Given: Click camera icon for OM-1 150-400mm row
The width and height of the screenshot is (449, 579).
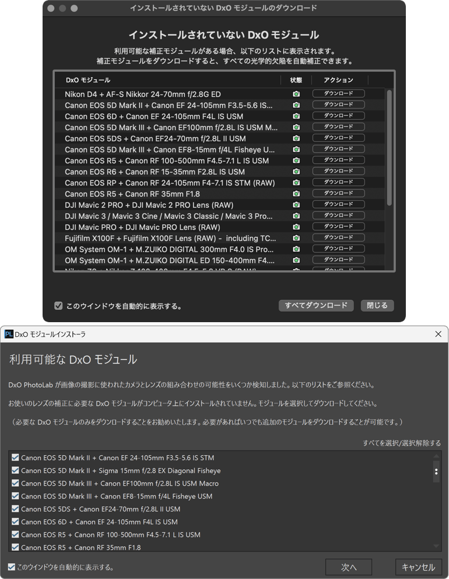Looking at the screenshot, I should 296,260.
